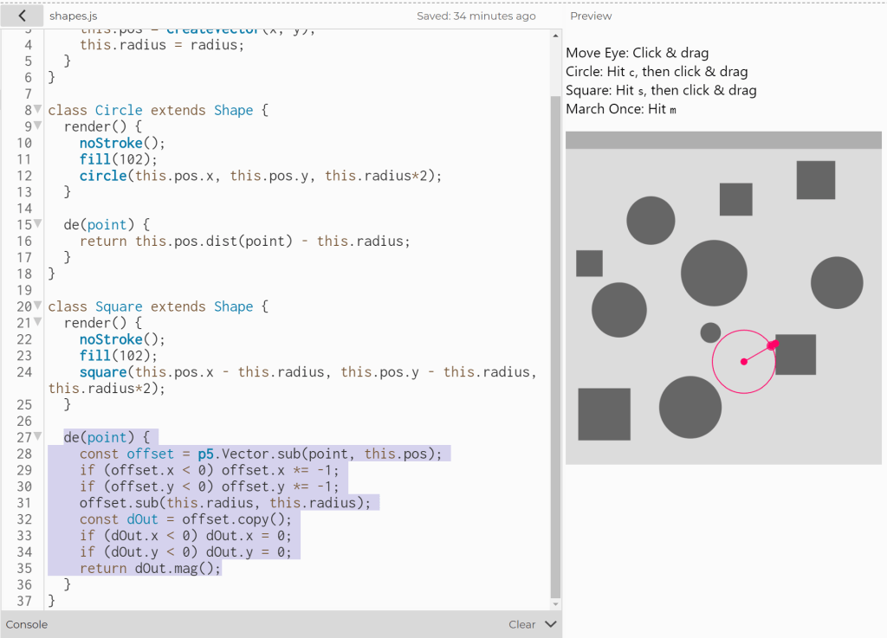Fold Circle's de(point) method at line 15
The height and width of the screenshot is (638, 887).
pos(37,225)
